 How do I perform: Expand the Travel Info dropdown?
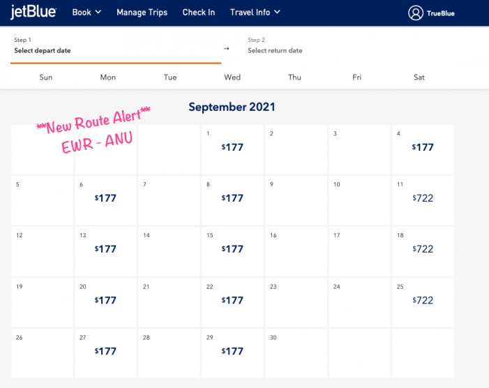click(255, 12)
